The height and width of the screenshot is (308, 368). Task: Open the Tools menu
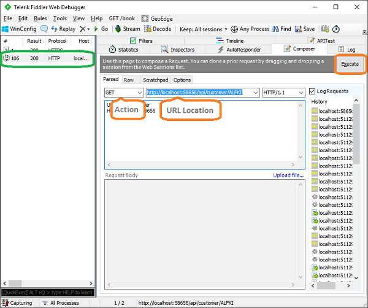click(x=60, y=18)
